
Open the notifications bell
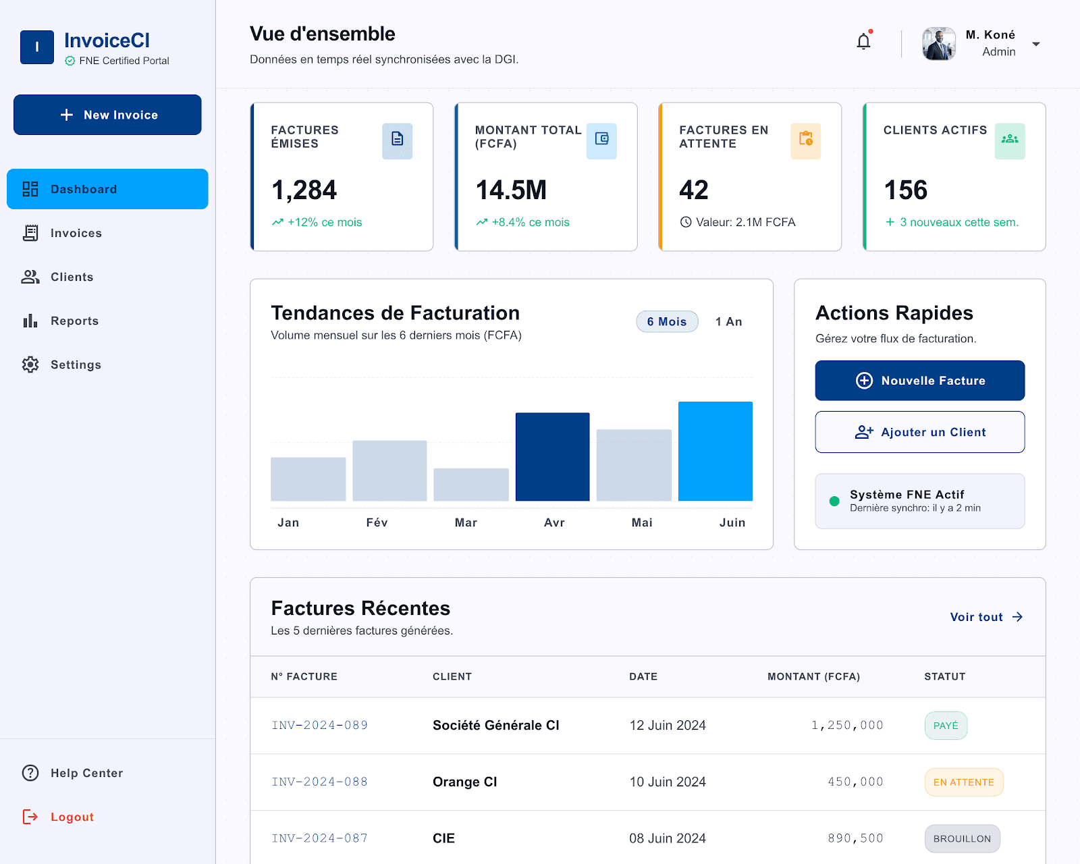pos(863,42)
